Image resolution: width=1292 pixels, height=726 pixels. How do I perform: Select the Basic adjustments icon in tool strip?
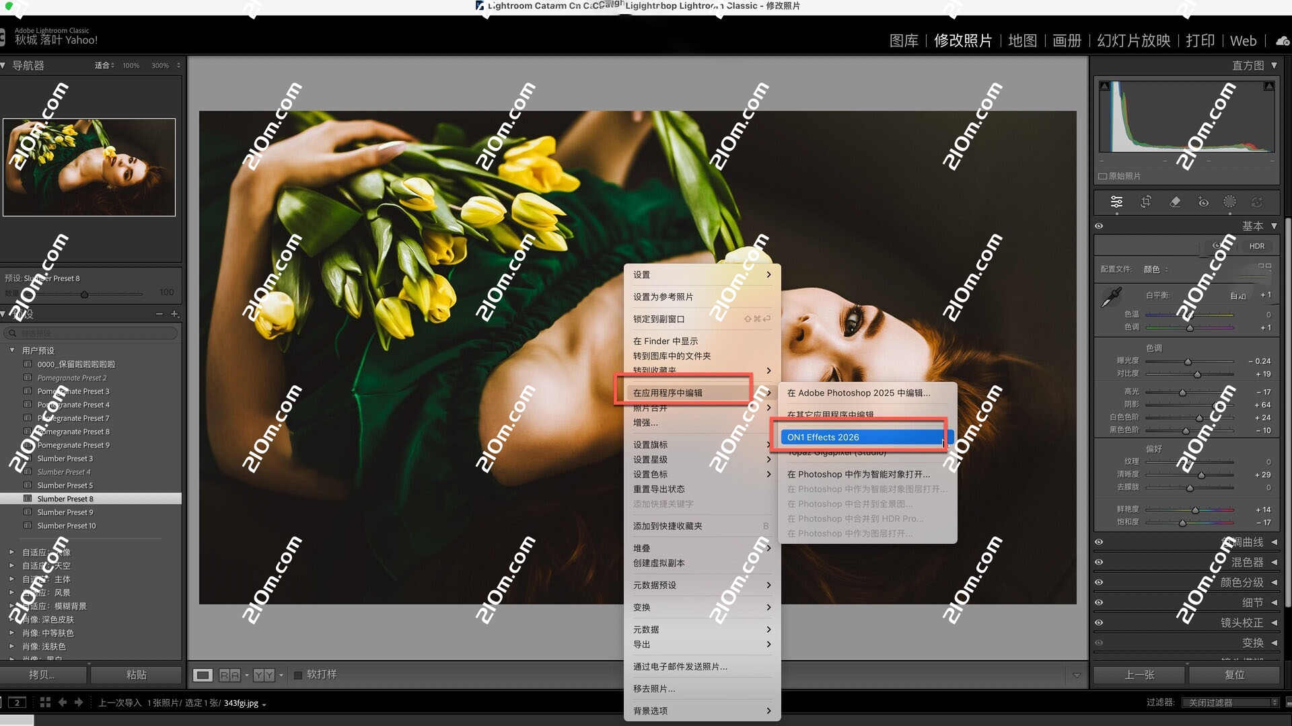1116,202
